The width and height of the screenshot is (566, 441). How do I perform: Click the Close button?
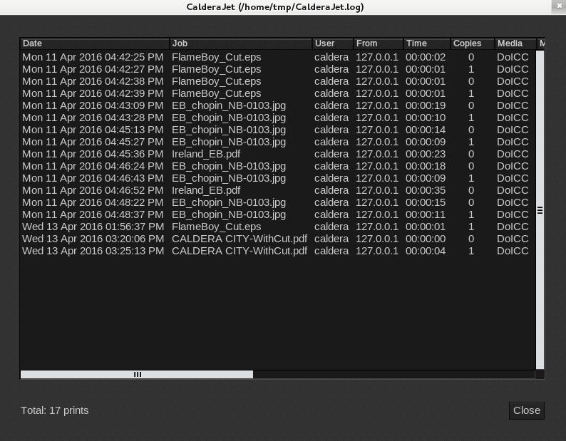tap(527, 410)
